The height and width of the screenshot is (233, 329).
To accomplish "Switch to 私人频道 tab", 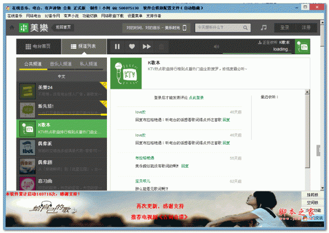I will [x=88, y=64].
